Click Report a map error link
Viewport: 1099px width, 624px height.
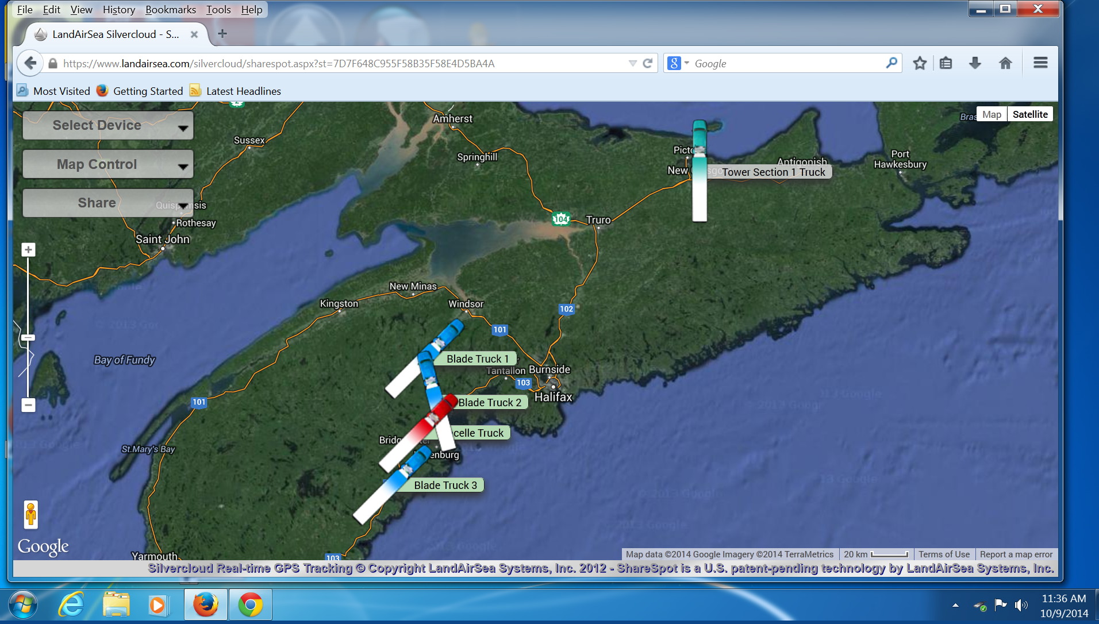[x=1016, y=554]
